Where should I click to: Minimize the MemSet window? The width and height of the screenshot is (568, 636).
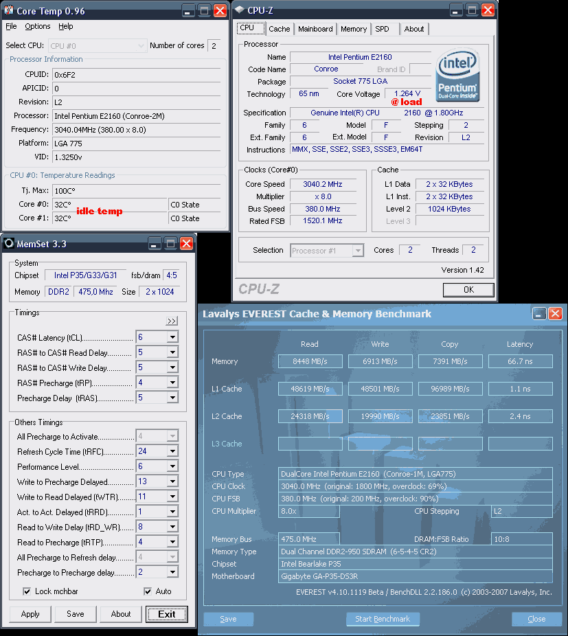click(x=154, y=244)
